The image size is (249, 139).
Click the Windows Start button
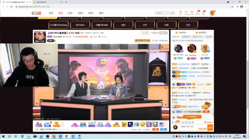click(3, 136)
